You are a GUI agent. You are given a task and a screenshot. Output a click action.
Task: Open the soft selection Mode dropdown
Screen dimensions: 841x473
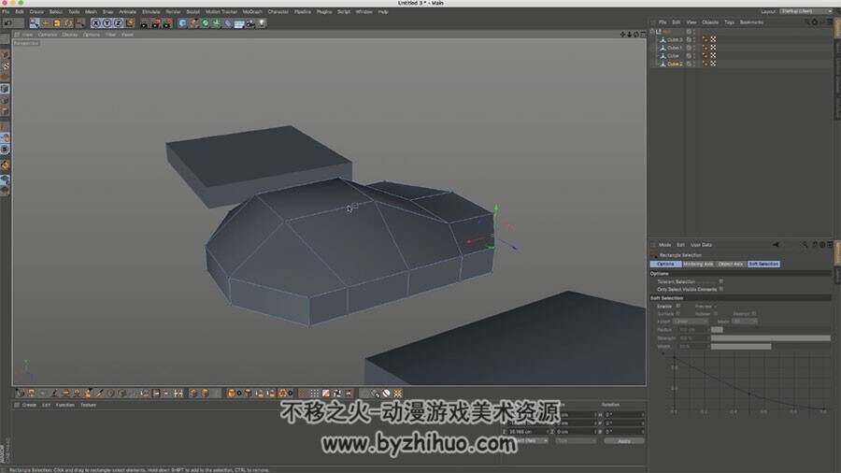[745, 322]
